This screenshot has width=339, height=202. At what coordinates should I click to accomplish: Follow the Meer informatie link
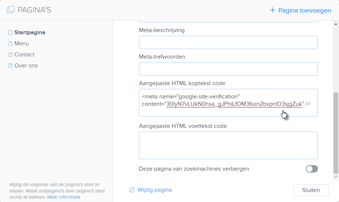coord(64,197)
